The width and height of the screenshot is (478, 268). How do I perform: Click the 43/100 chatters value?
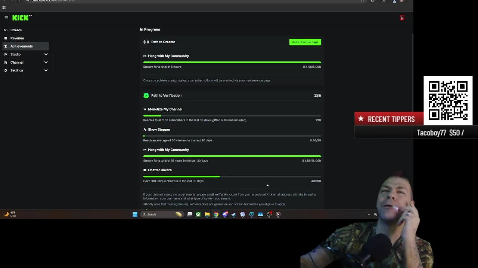point(316,181)
